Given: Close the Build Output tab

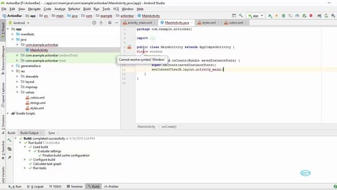Looking at the screenshot, I should pyautogui.click(x=41, y=133).
